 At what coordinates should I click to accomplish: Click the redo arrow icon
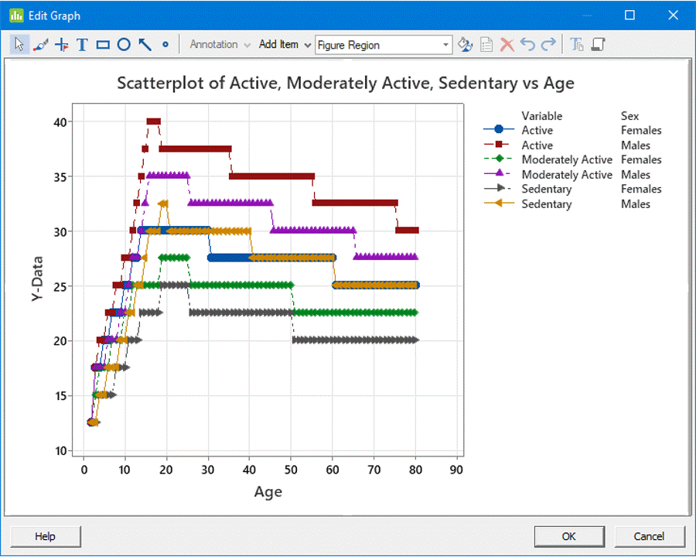pos(548,45)
